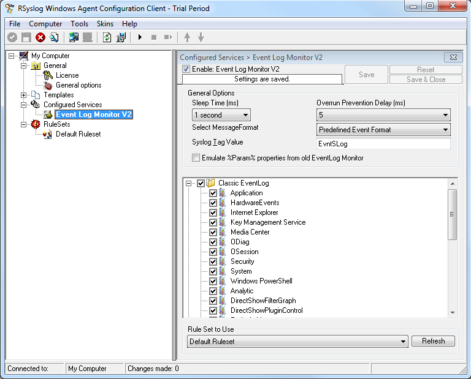Uncheck the Internet Explorer log checkbox
Image resolution: width=471 pixels, height=379 pixels.
(x=213, y=212)
